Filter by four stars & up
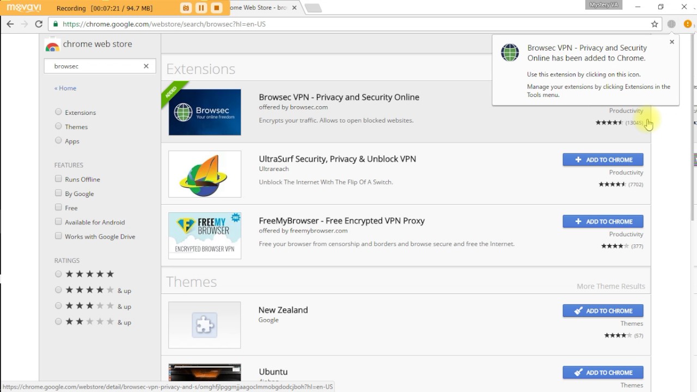The image size is (697, 392). point(58,290)
